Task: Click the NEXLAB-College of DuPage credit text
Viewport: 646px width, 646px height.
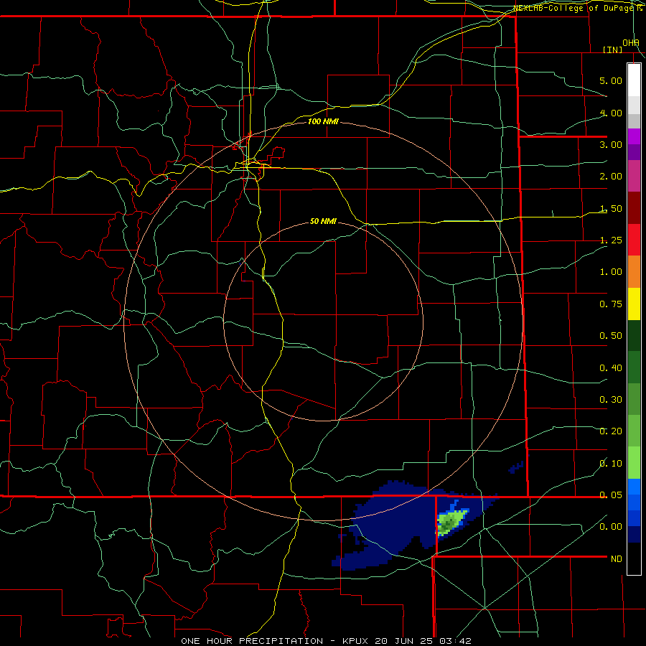Action: (x=578, y=8)
